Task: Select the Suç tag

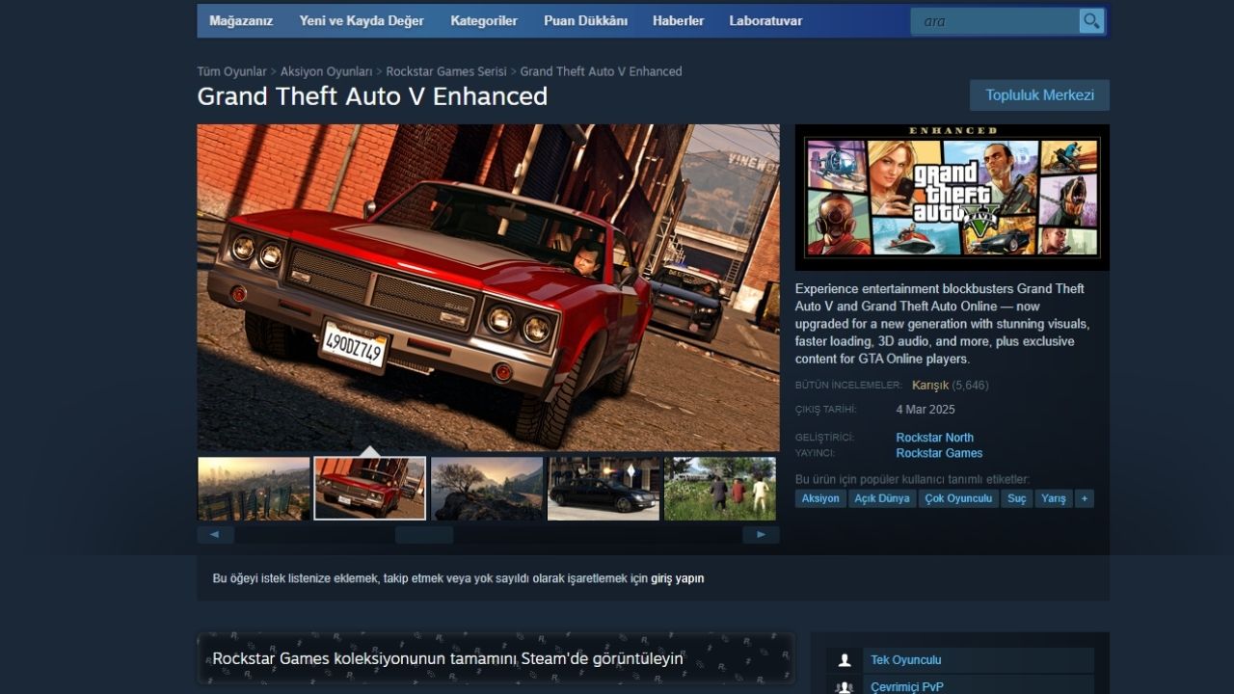Action: point(1017,498)
